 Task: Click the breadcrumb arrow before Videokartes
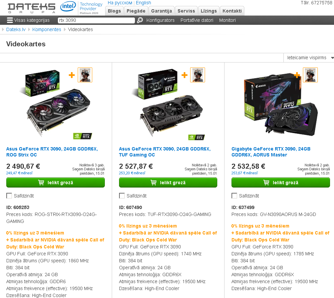[65, 29]
